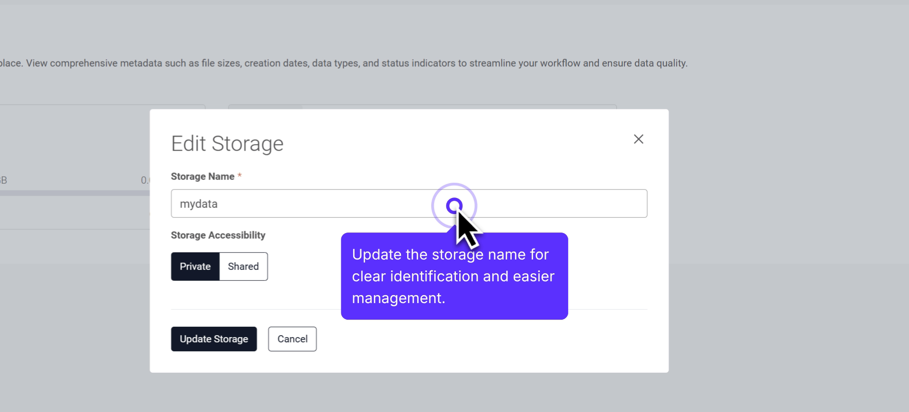Switch storage accessibility to Shared

point(243,267)
